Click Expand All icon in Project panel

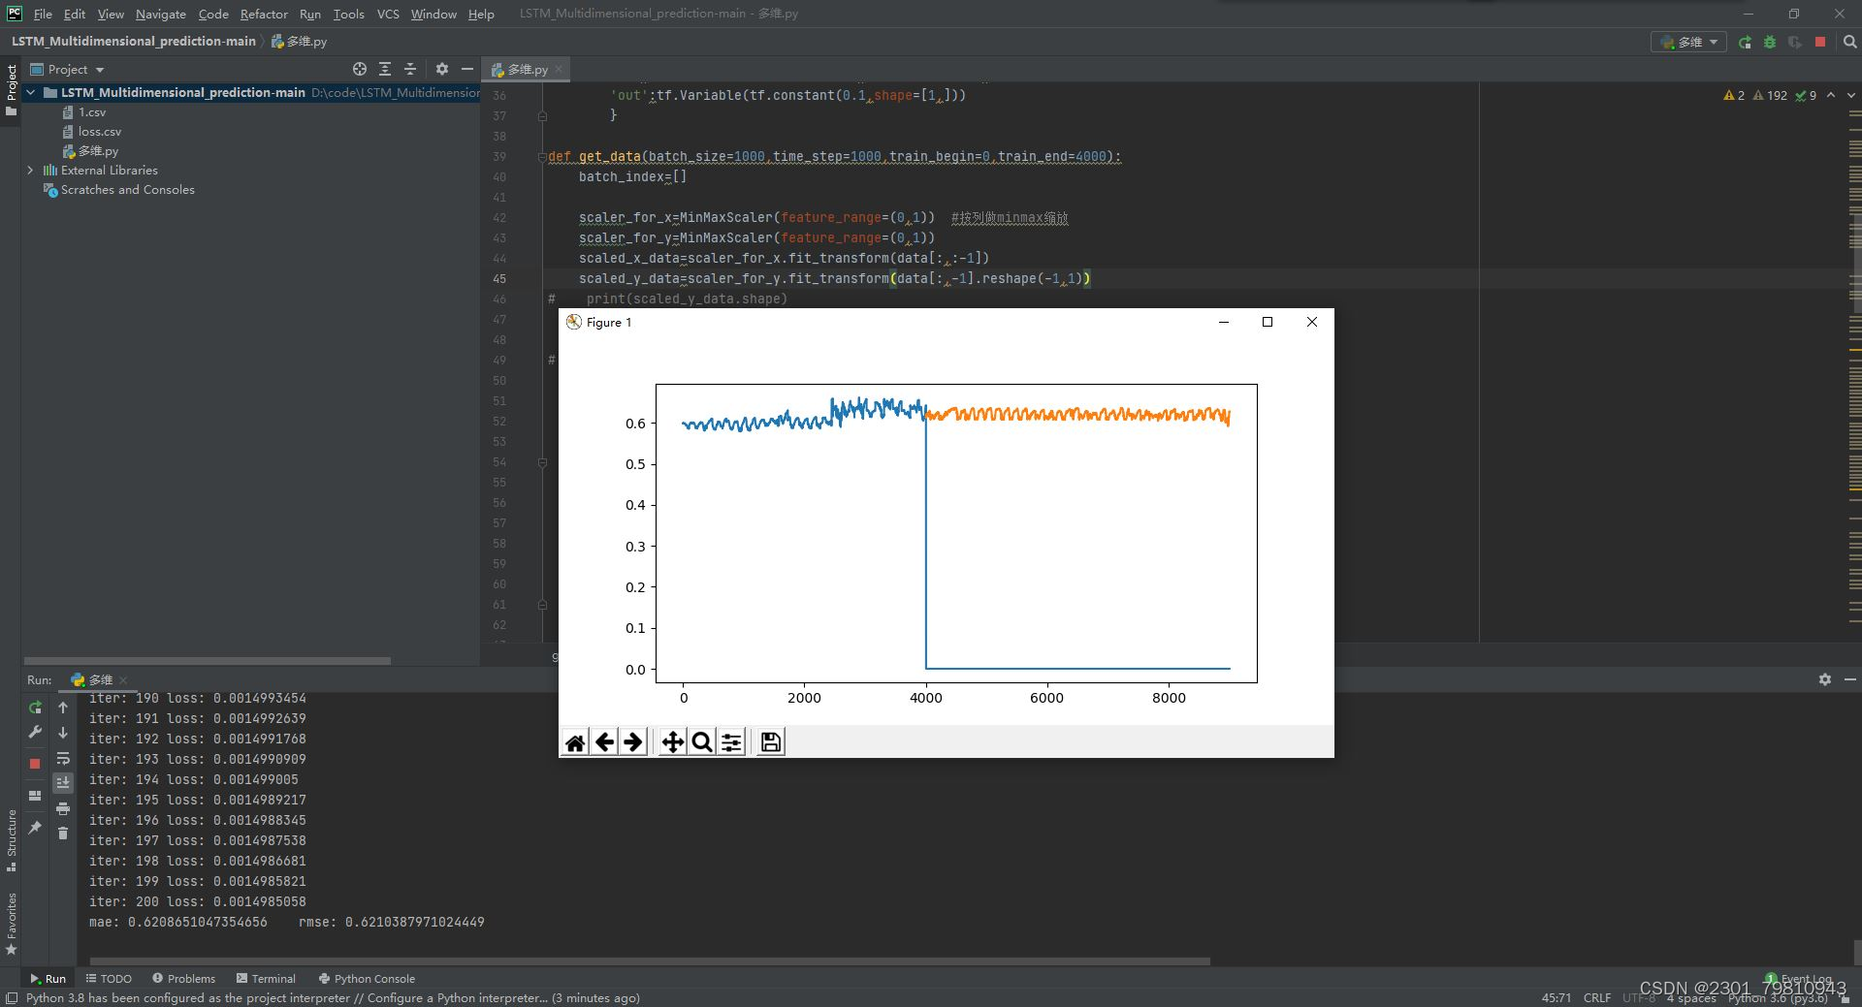385,69
